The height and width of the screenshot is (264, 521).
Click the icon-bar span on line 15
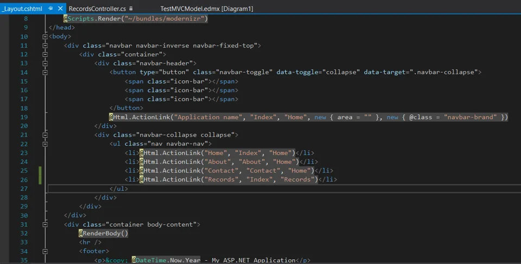(181, 81)
